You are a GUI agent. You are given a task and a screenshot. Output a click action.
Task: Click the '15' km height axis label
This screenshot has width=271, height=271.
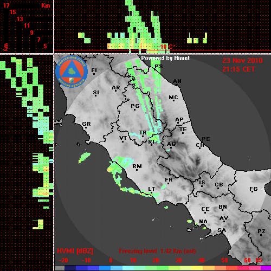(x=13, y=12)
